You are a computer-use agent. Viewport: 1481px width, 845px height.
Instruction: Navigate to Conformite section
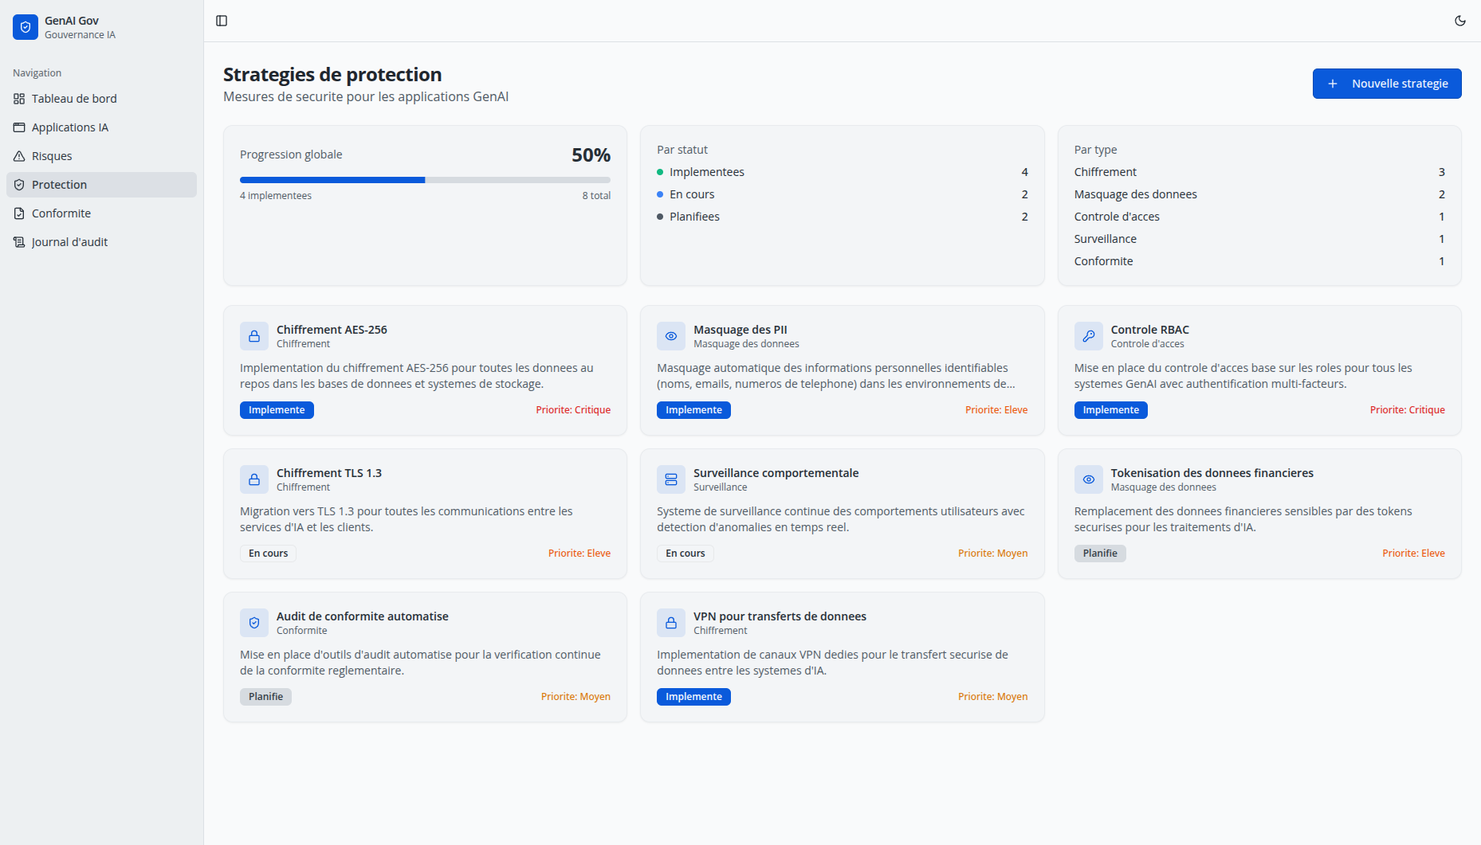pyautogui.click(x=61, y=213)
